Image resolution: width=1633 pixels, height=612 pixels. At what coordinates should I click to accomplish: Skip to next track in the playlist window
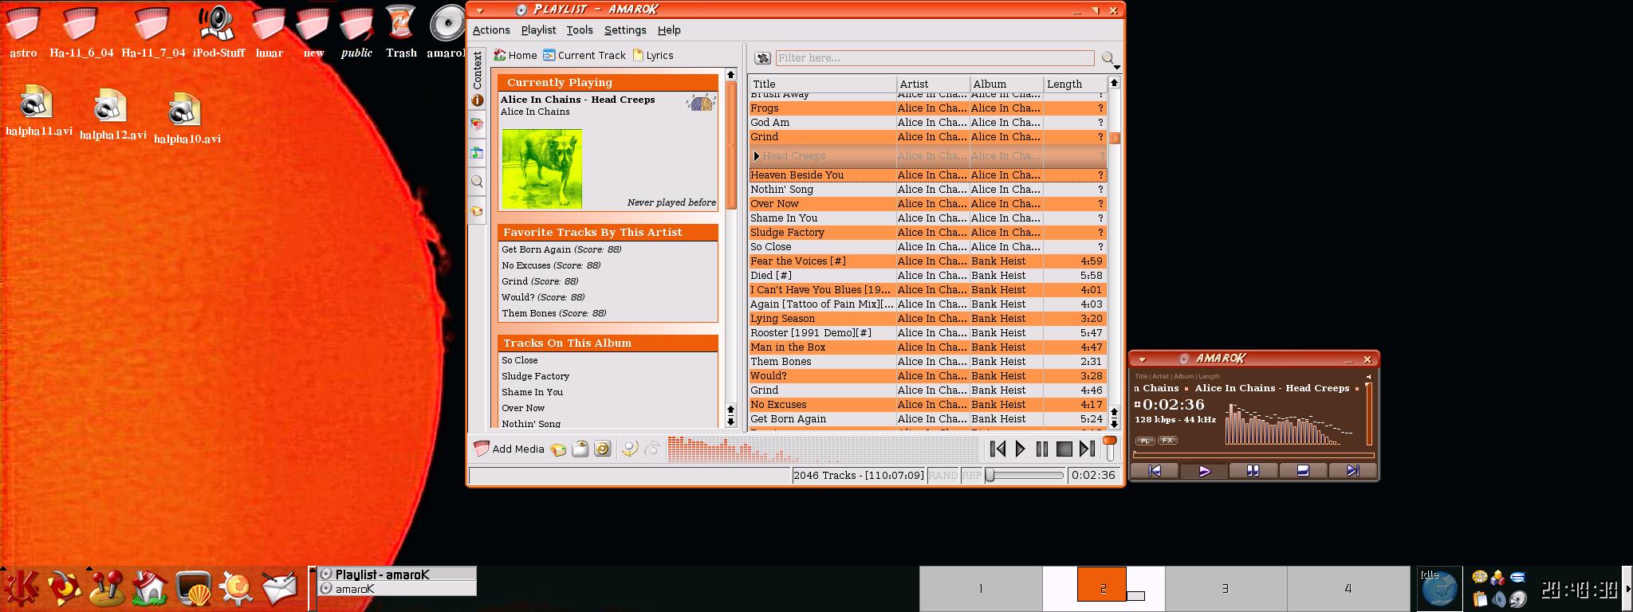pyautogui.click(x=1086, y=449)
